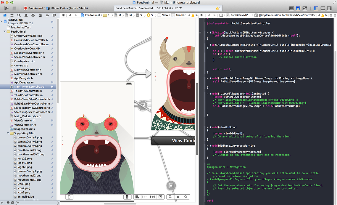Toggle the form factor (iPhone height) button
This screenshot has width=337, height=205.
click(127, 197)
